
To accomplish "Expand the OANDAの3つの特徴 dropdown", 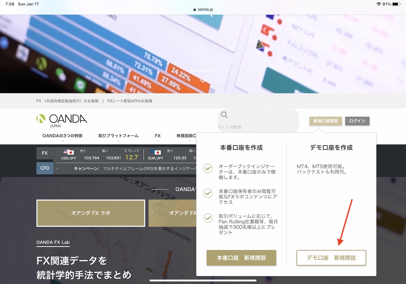I will [x=62, y=136].
